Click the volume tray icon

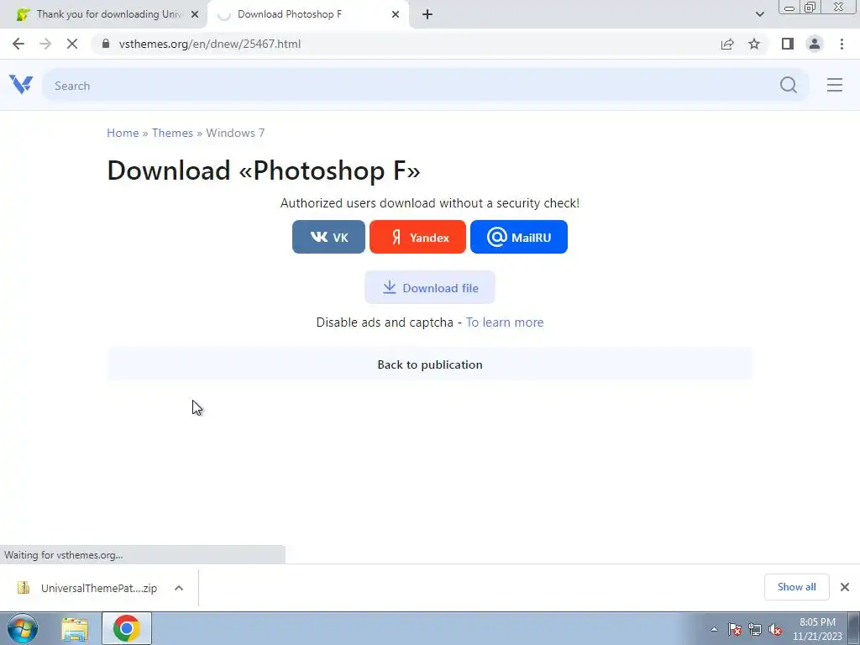(x=775, y=630)
